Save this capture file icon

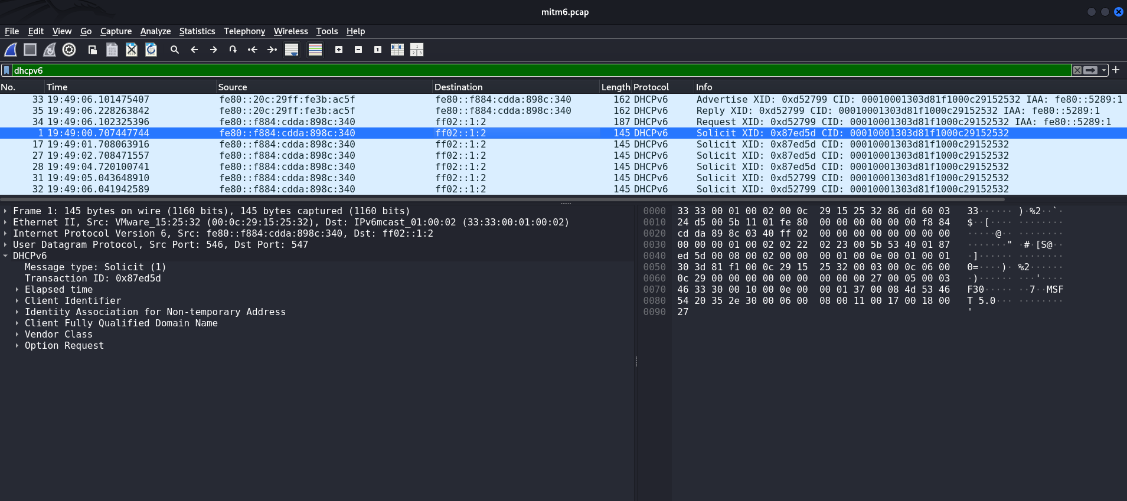tap(112, 50)
